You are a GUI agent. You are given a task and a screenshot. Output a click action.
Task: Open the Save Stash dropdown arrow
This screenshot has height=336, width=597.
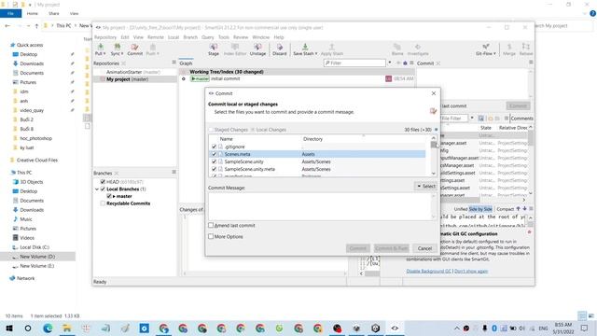point(316,54)
